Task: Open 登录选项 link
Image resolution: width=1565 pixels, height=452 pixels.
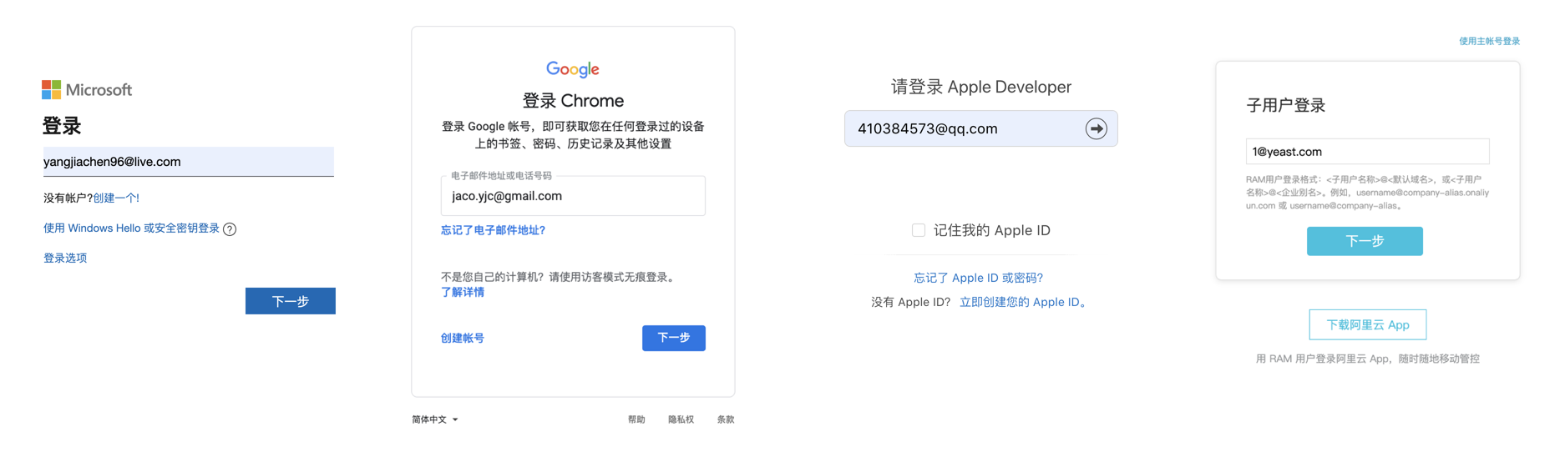Action: 65,258
